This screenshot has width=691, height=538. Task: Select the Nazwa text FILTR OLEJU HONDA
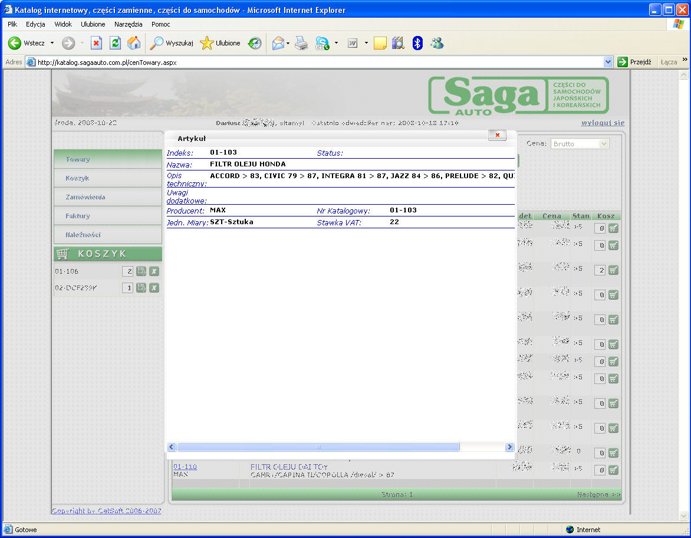[248, 164]
